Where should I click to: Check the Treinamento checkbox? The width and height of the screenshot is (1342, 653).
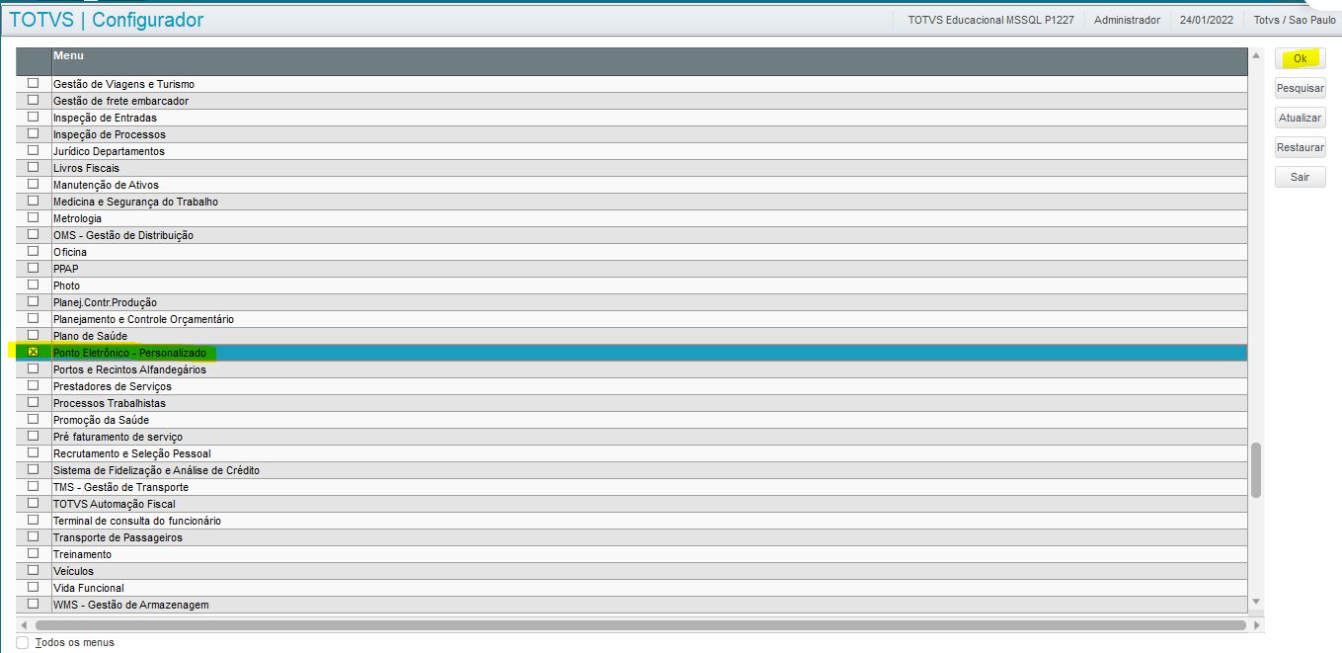33,553
